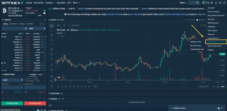Click the paper plane icon in header
227x111 pixels.
tap(212, 3)
